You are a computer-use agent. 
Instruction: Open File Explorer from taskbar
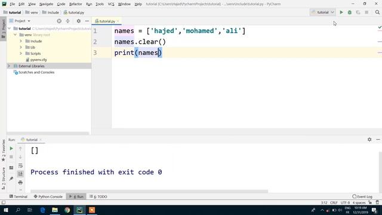[55, 210]
